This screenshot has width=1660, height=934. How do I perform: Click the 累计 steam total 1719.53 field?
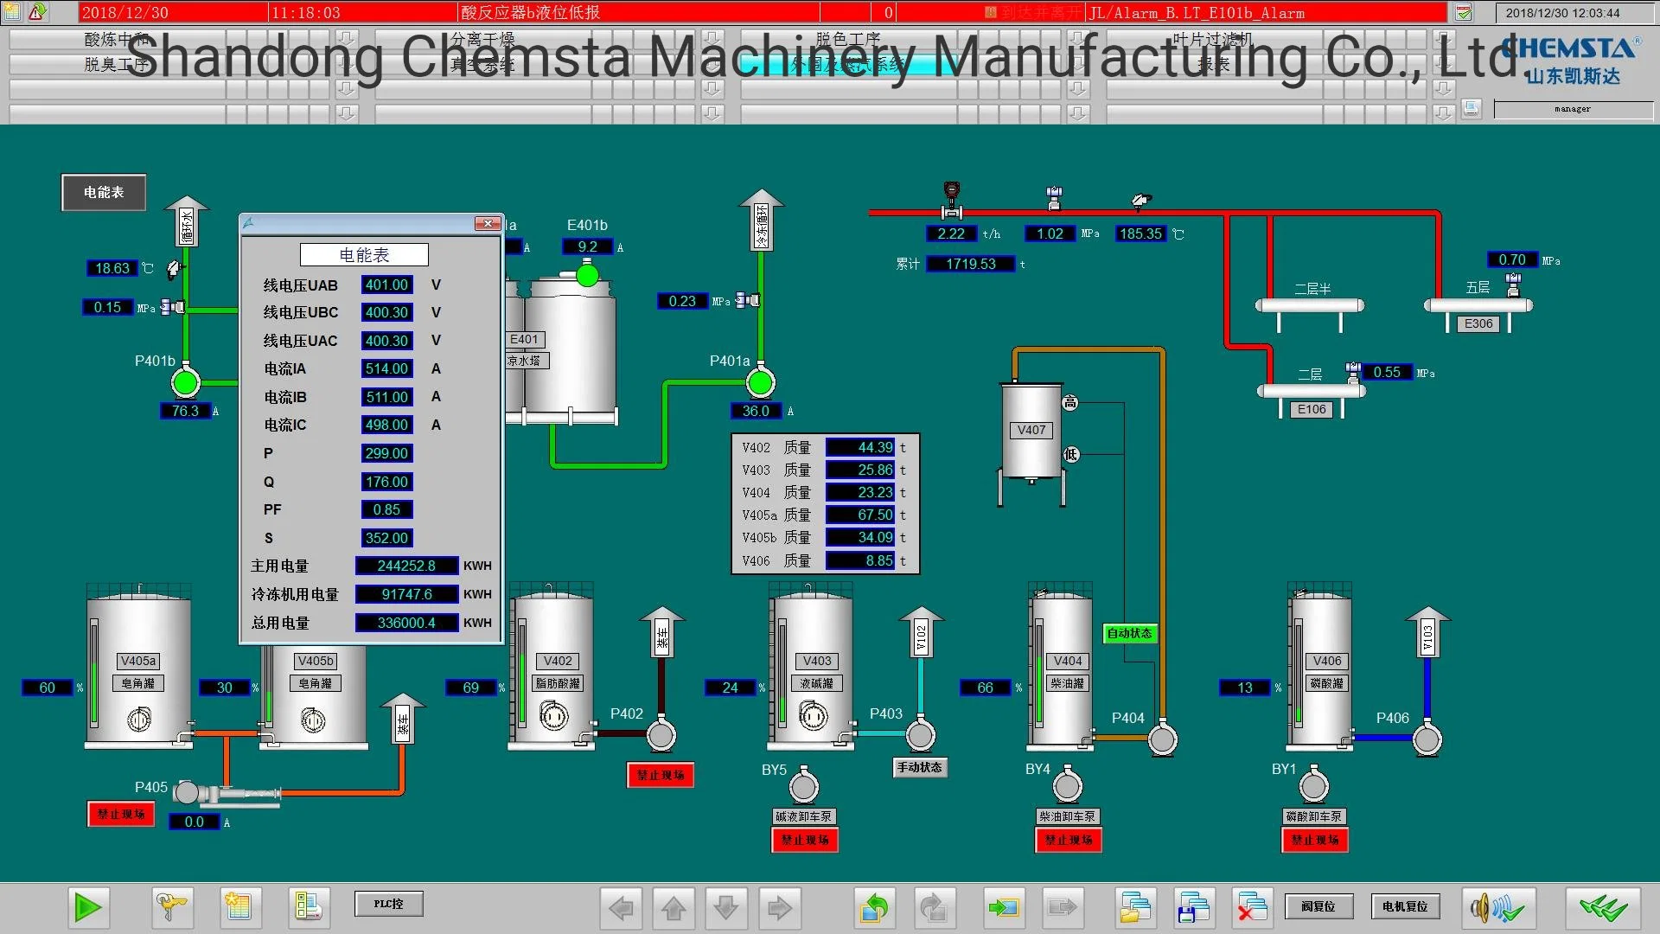970,264
